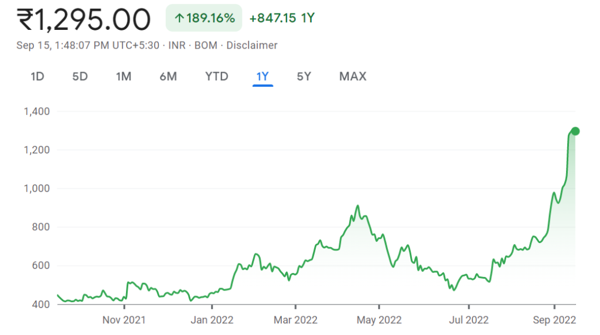
Task: Show the MAX time range
Action: 353,76
